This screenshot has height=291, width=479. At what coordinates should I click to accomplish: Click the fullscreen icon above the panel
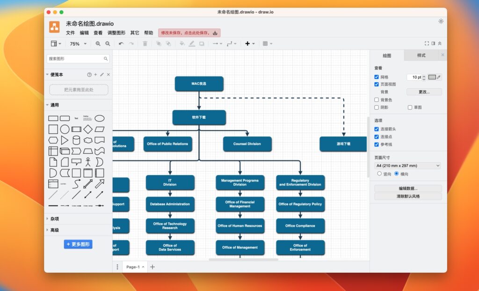426,43
